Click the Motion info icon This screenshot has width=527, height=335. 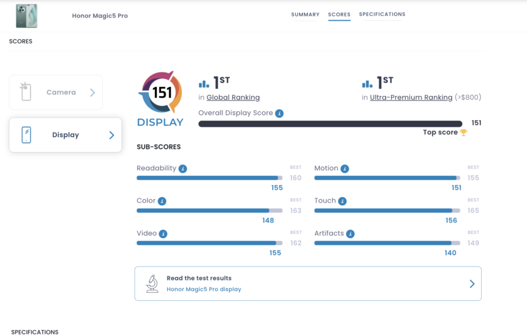(x=344, y=168)
